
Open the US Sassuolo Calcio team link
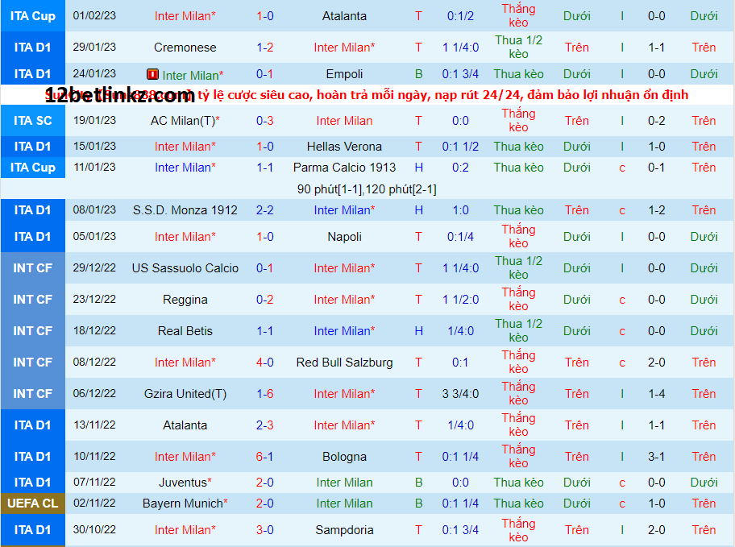pos(185,268)
